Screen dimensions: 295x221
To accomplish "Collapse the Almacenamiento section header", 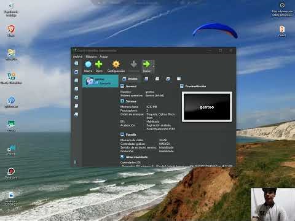I will pos(134,157).
